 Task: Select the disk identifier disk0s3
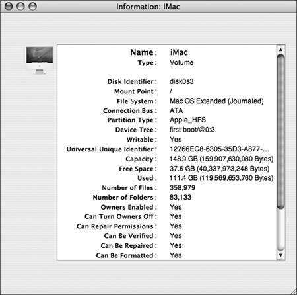tap(181, 81)
